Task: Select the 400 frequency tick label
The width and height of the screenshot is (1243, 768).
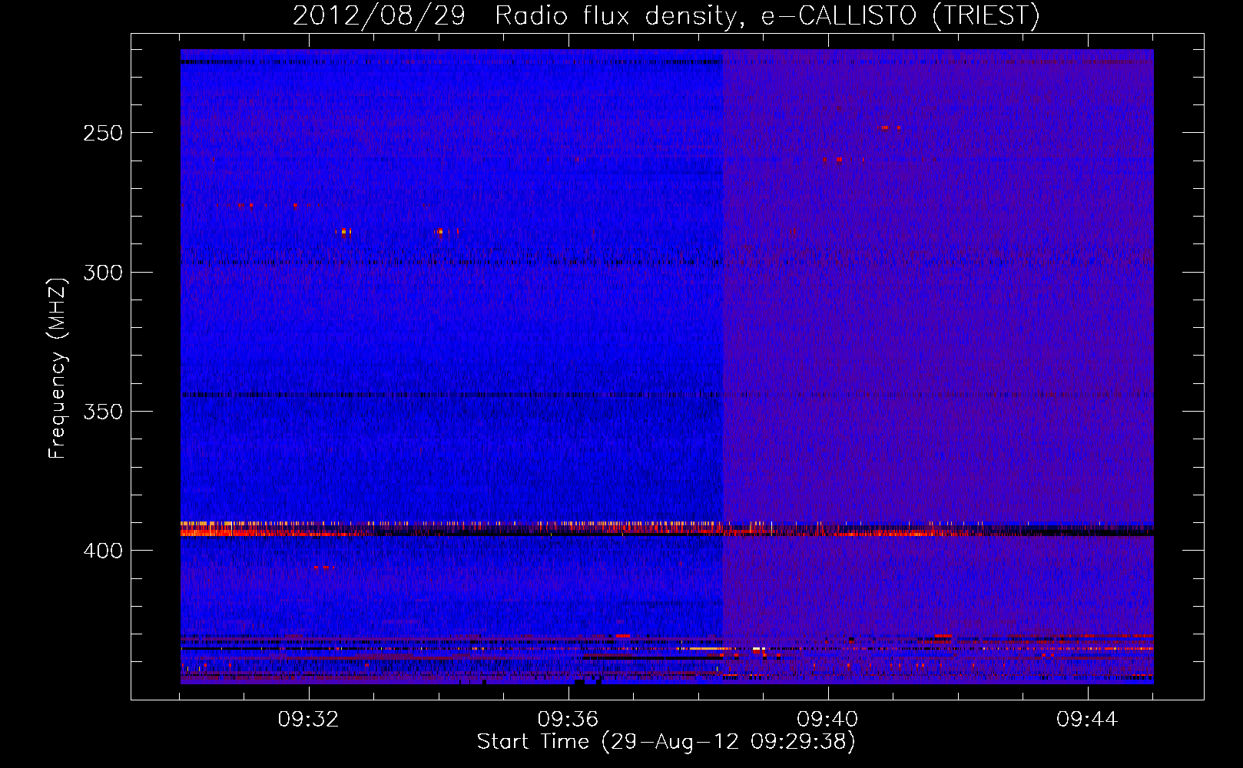Action: [x=103, y=551]
